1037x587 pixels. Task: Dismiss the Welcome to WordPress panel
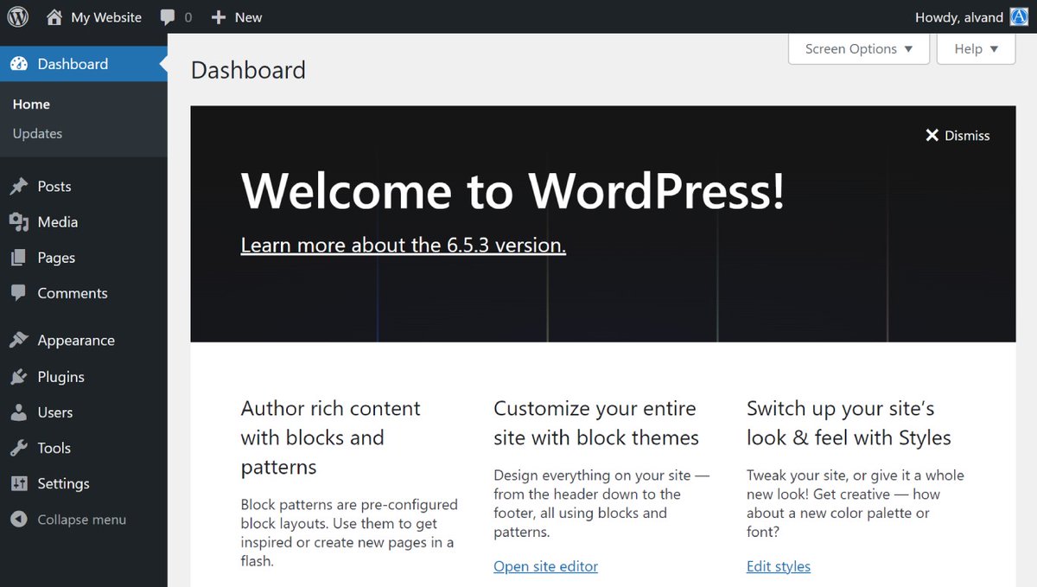957,135
